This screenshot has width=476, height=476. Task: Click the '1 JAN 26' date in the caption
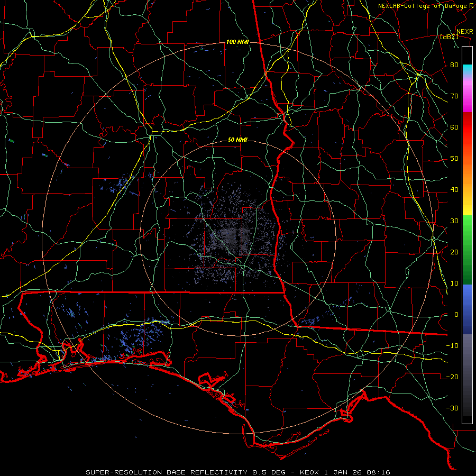pos(344,472)
